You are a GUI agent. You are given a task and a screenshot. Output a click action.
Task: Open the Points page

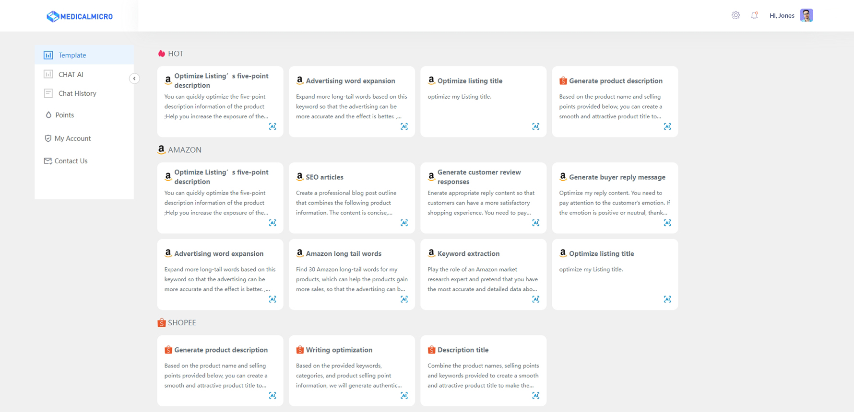(84, 115)
